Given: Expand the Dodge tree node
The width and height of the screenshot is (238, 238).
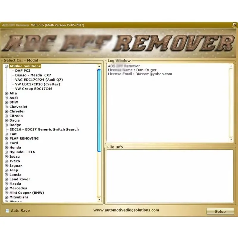Looking at the screenshot, I should 6,125.
